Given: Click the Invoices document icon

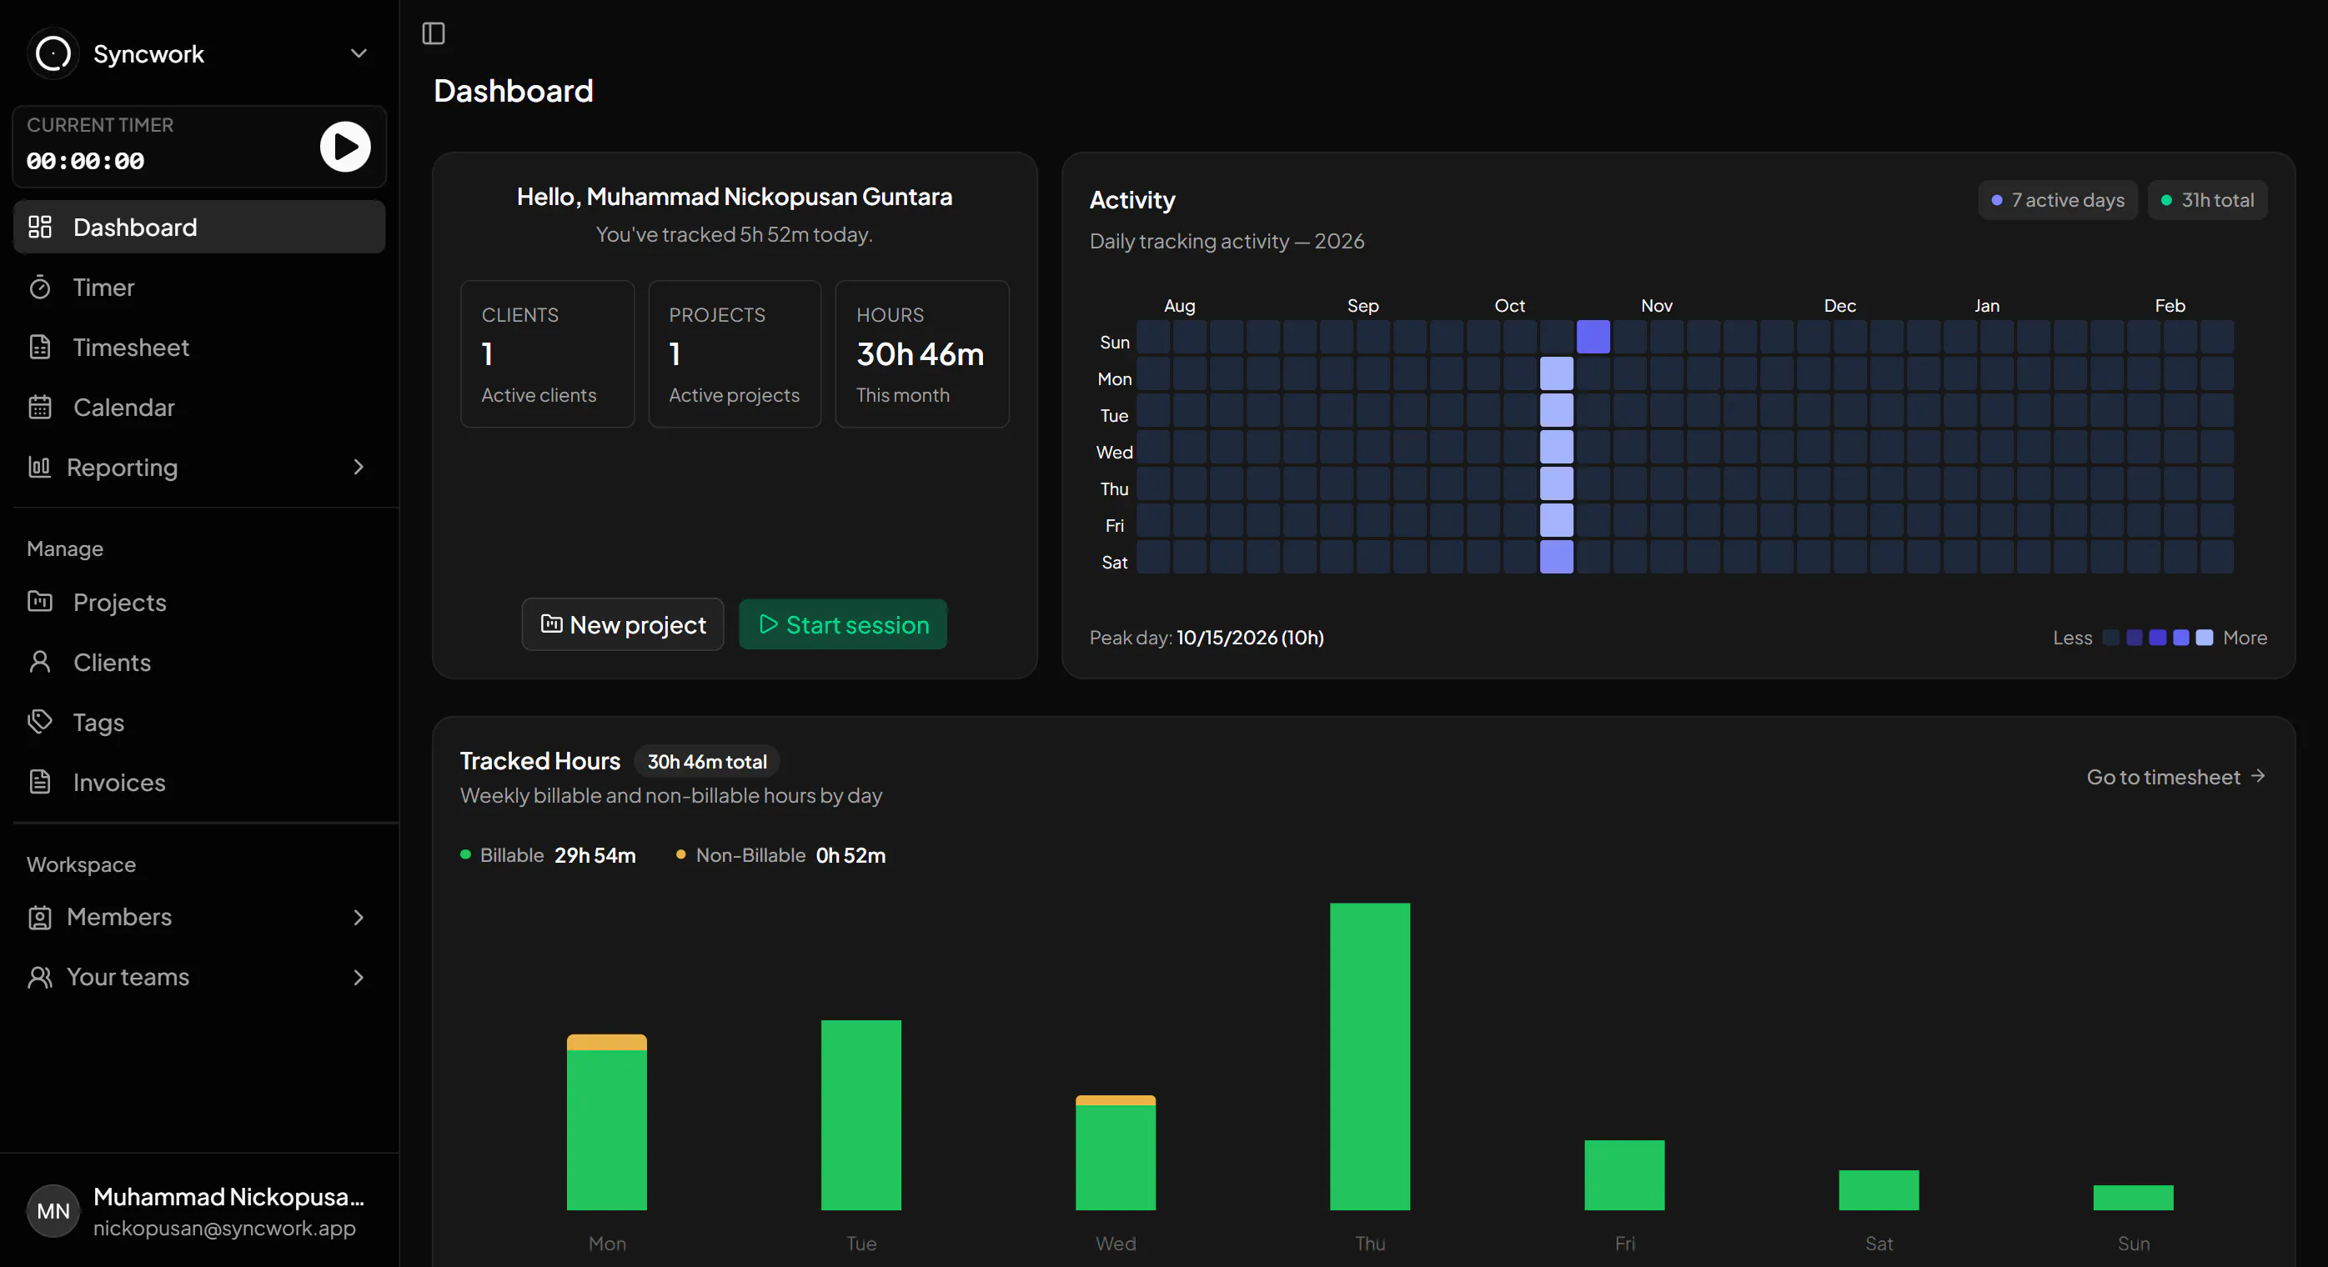Looking at the screenshot, I should click(x=40, y=783).
